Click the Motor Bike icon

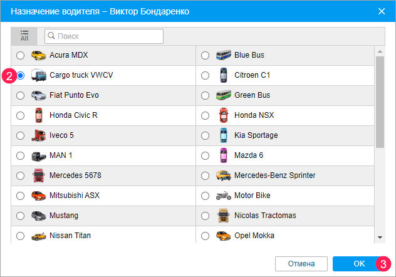223,196
